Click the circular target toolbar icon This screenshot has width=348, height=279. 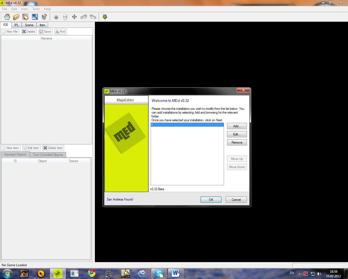point(56,17)
